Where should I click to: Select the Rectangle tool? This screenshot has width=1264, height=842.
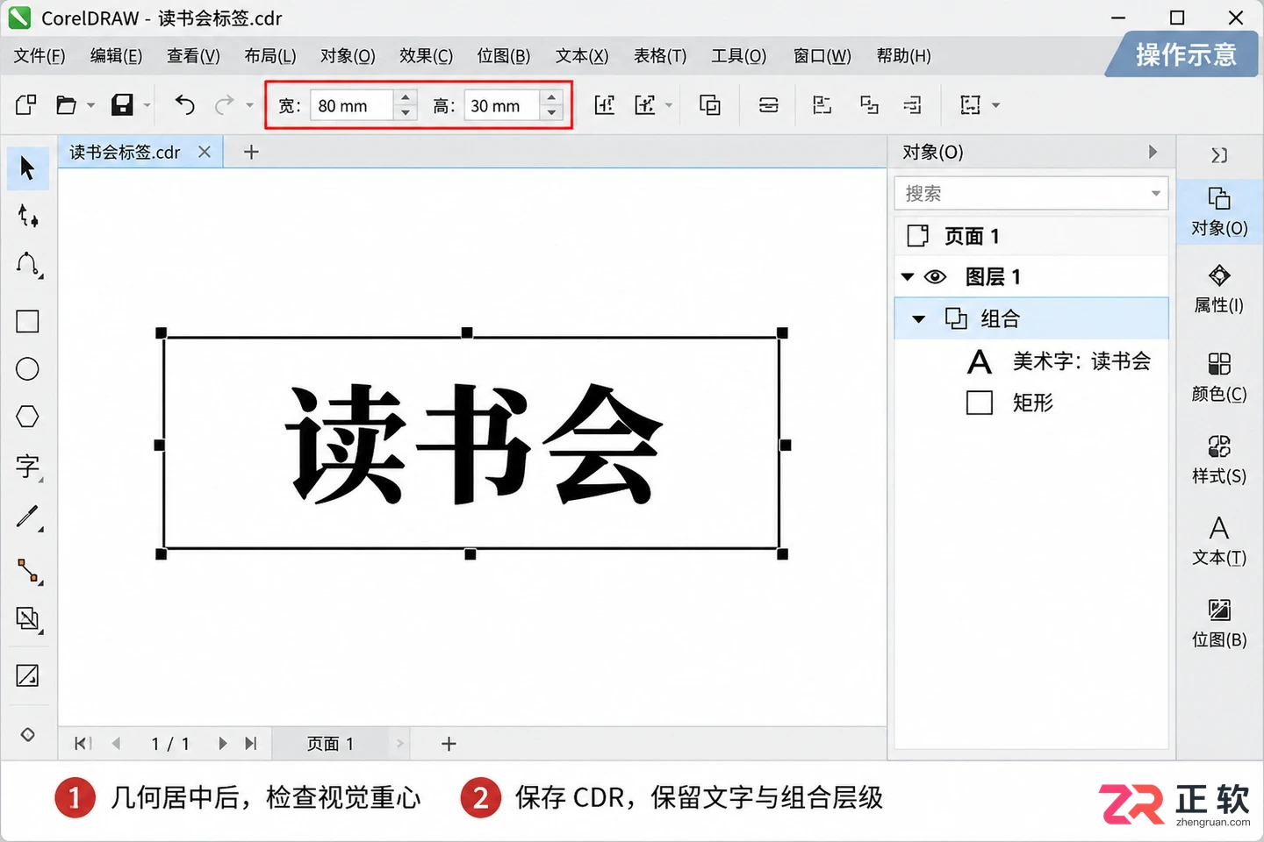[27, 321]
